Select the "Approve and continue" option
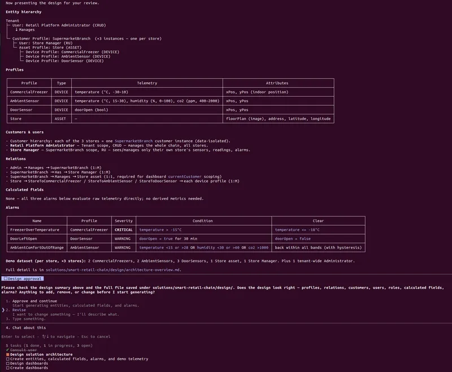 click(34, 301)
